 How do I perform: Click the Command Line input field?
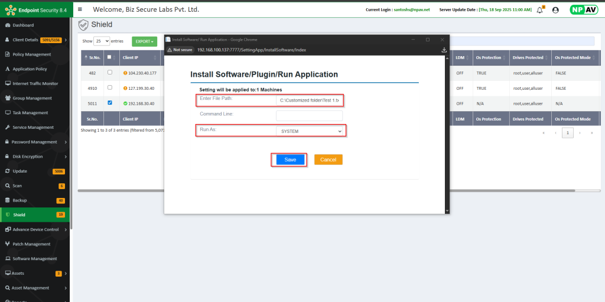[x=309, y=116]
